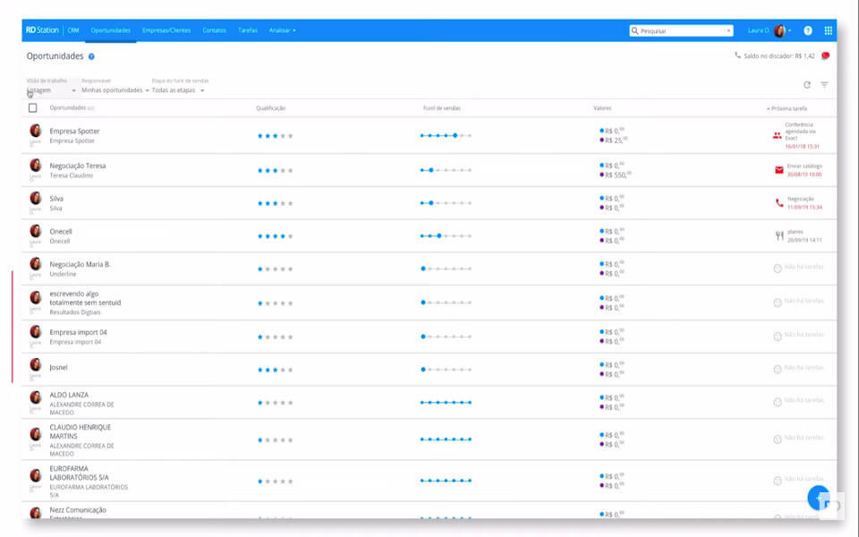Switch to Empresas/Clientes
The width and height of the screenshot is (859, 537).
(166, 30)
